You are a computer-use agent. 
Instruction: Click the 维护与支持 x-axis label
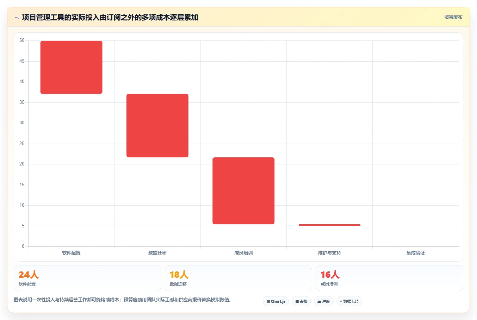point(329,253)
